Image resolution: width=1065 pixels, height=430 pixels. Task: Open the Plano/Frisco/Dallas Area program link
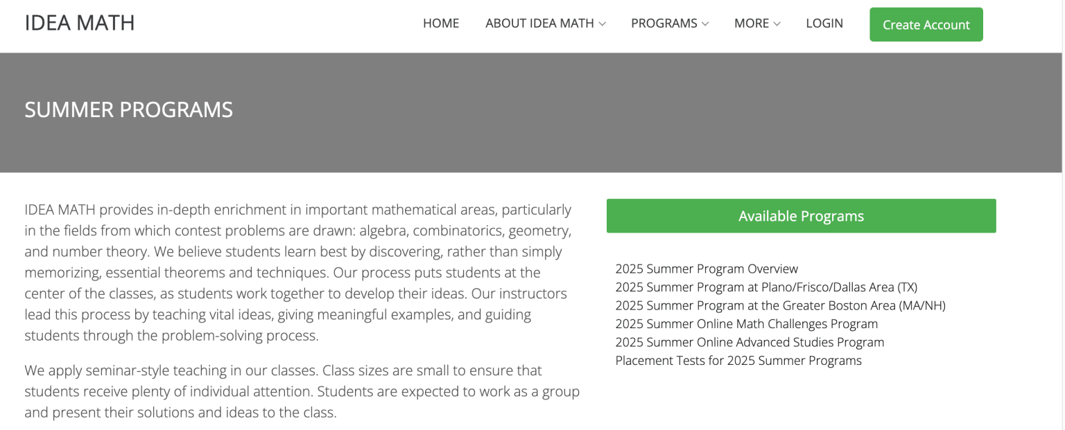click(x=766, y=287)
